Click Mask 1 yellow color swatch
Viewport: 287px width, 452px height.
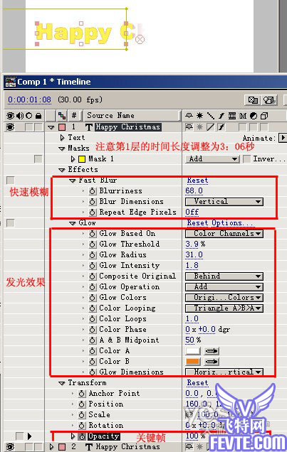[82, 159]
